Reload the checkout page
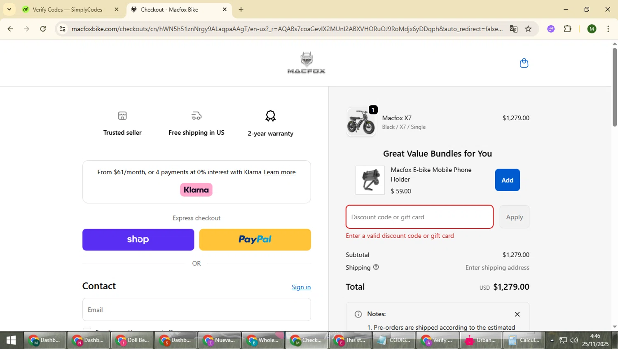Screen dimensions: 618x349 click(x=43, y=29)
